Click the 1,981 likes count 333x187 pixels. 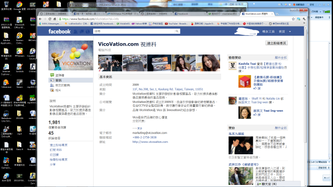(x=54, y=123)
